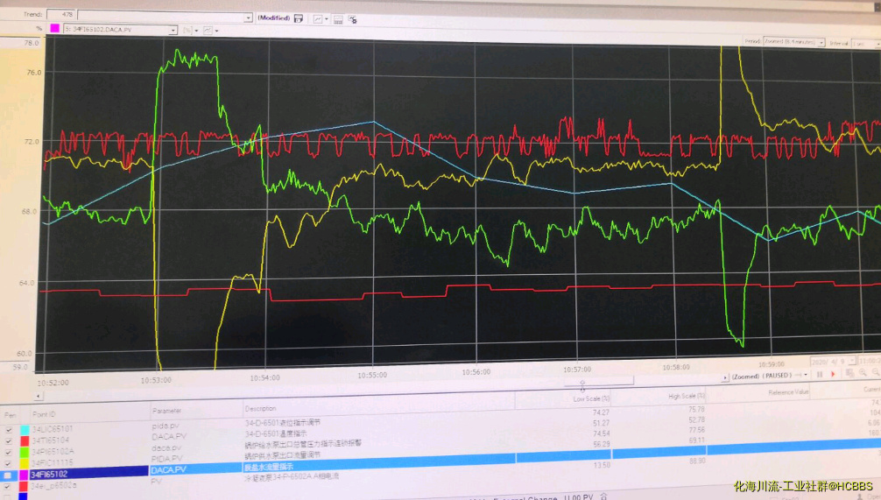Enable the pen checkbox for 34FI65102
The height and width of the screenshot is (500, 881).
(x=8, y=475)
